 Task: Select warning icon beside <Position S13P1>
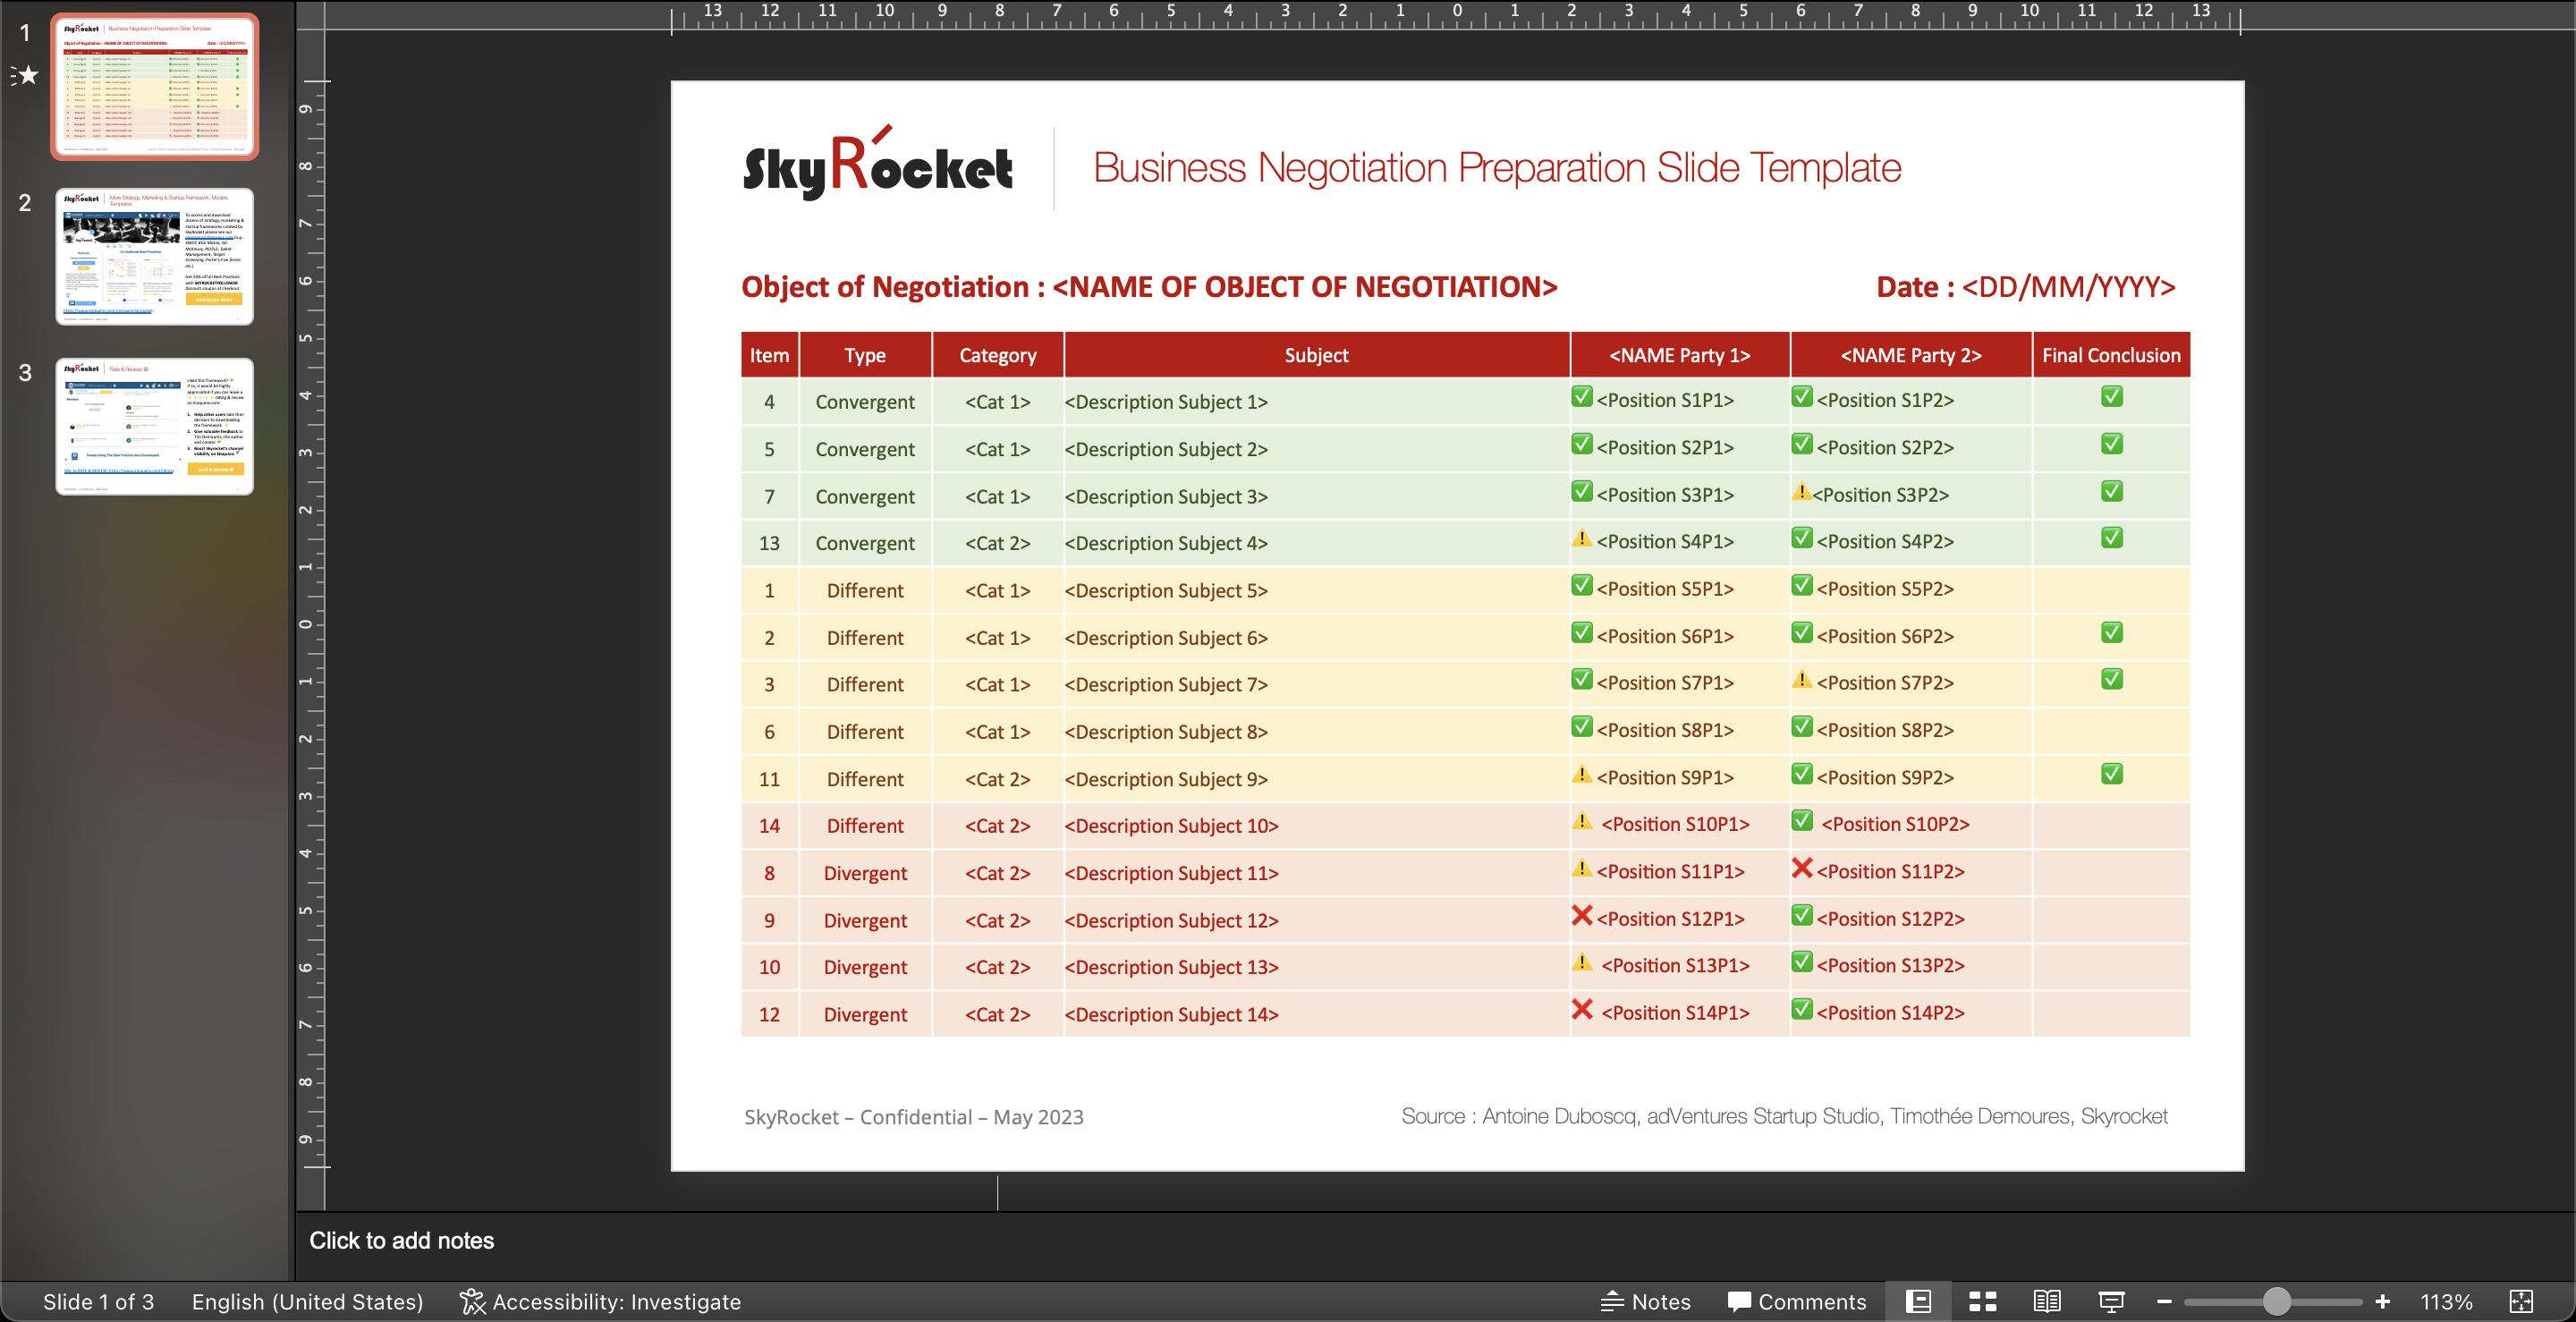pyautogui.click(x=1582, y=962)
